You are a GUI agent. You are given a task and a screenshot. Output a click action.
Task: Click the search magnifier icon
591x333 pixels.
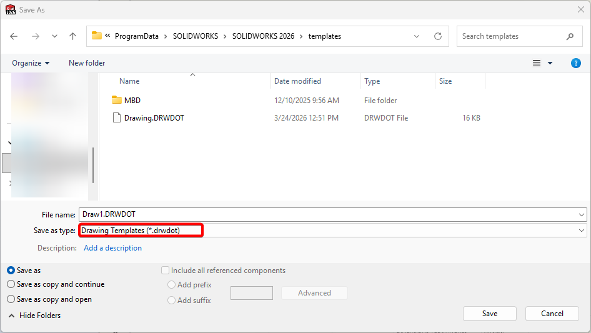point(570,36)
